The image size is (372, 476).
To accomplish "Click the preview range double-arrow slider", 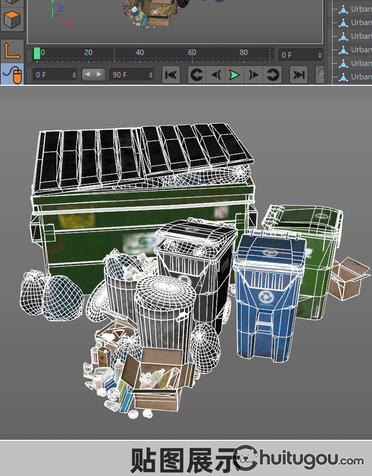I will tap(93, 74).
